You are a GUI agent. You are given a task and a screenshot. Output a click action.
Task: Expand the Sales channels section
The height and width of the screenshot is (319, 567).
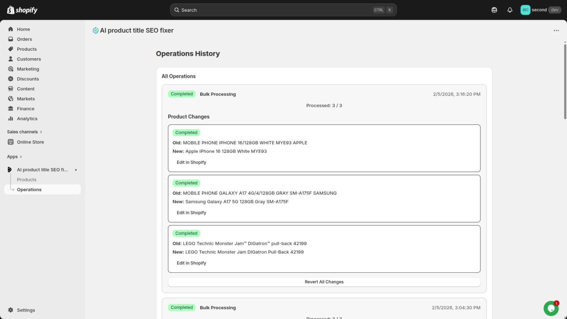click(24, 131)
